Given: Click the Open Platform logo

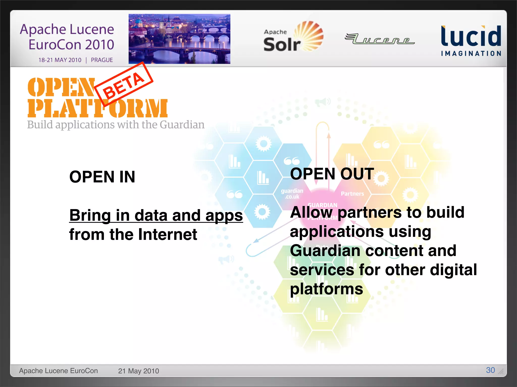Looking at the screenshot, I should pyautogui.click(x=97, y=98).
